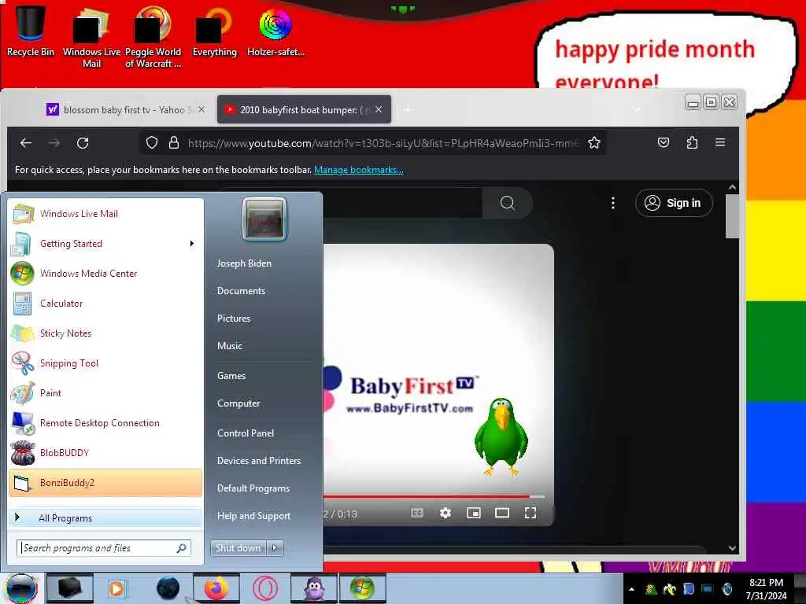The width and height of the screenshot is (806, 604).
Task: Switch to blossom baby first tv tab
Action: (x=124, y=109)
